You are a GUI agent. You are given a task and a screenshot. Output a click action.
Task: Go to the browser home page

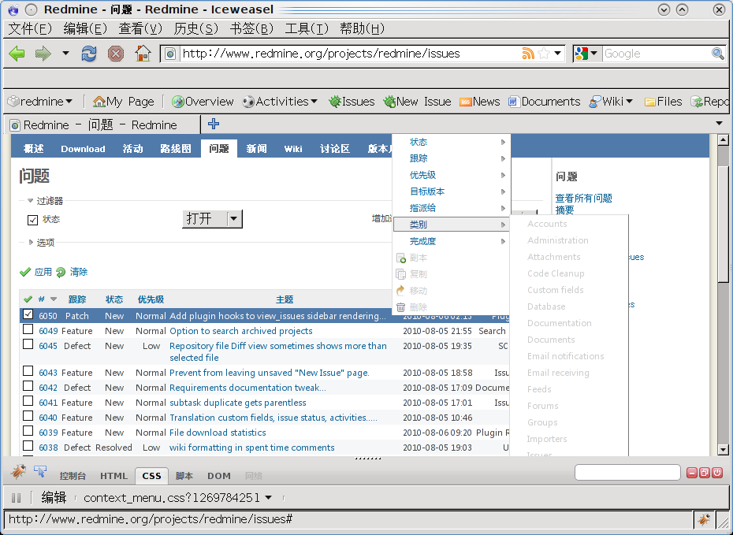coord(143,54)
